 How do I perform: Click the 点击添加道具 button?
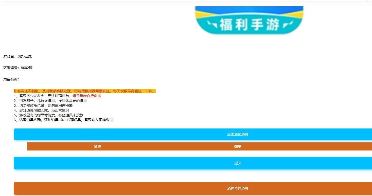pyautogui.click(x=238, y=134)
